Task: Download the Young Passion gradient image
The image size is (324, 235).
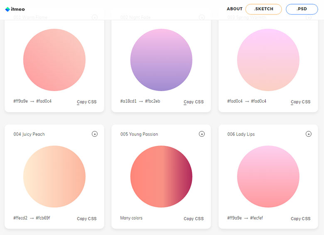Action: point(202,134)
